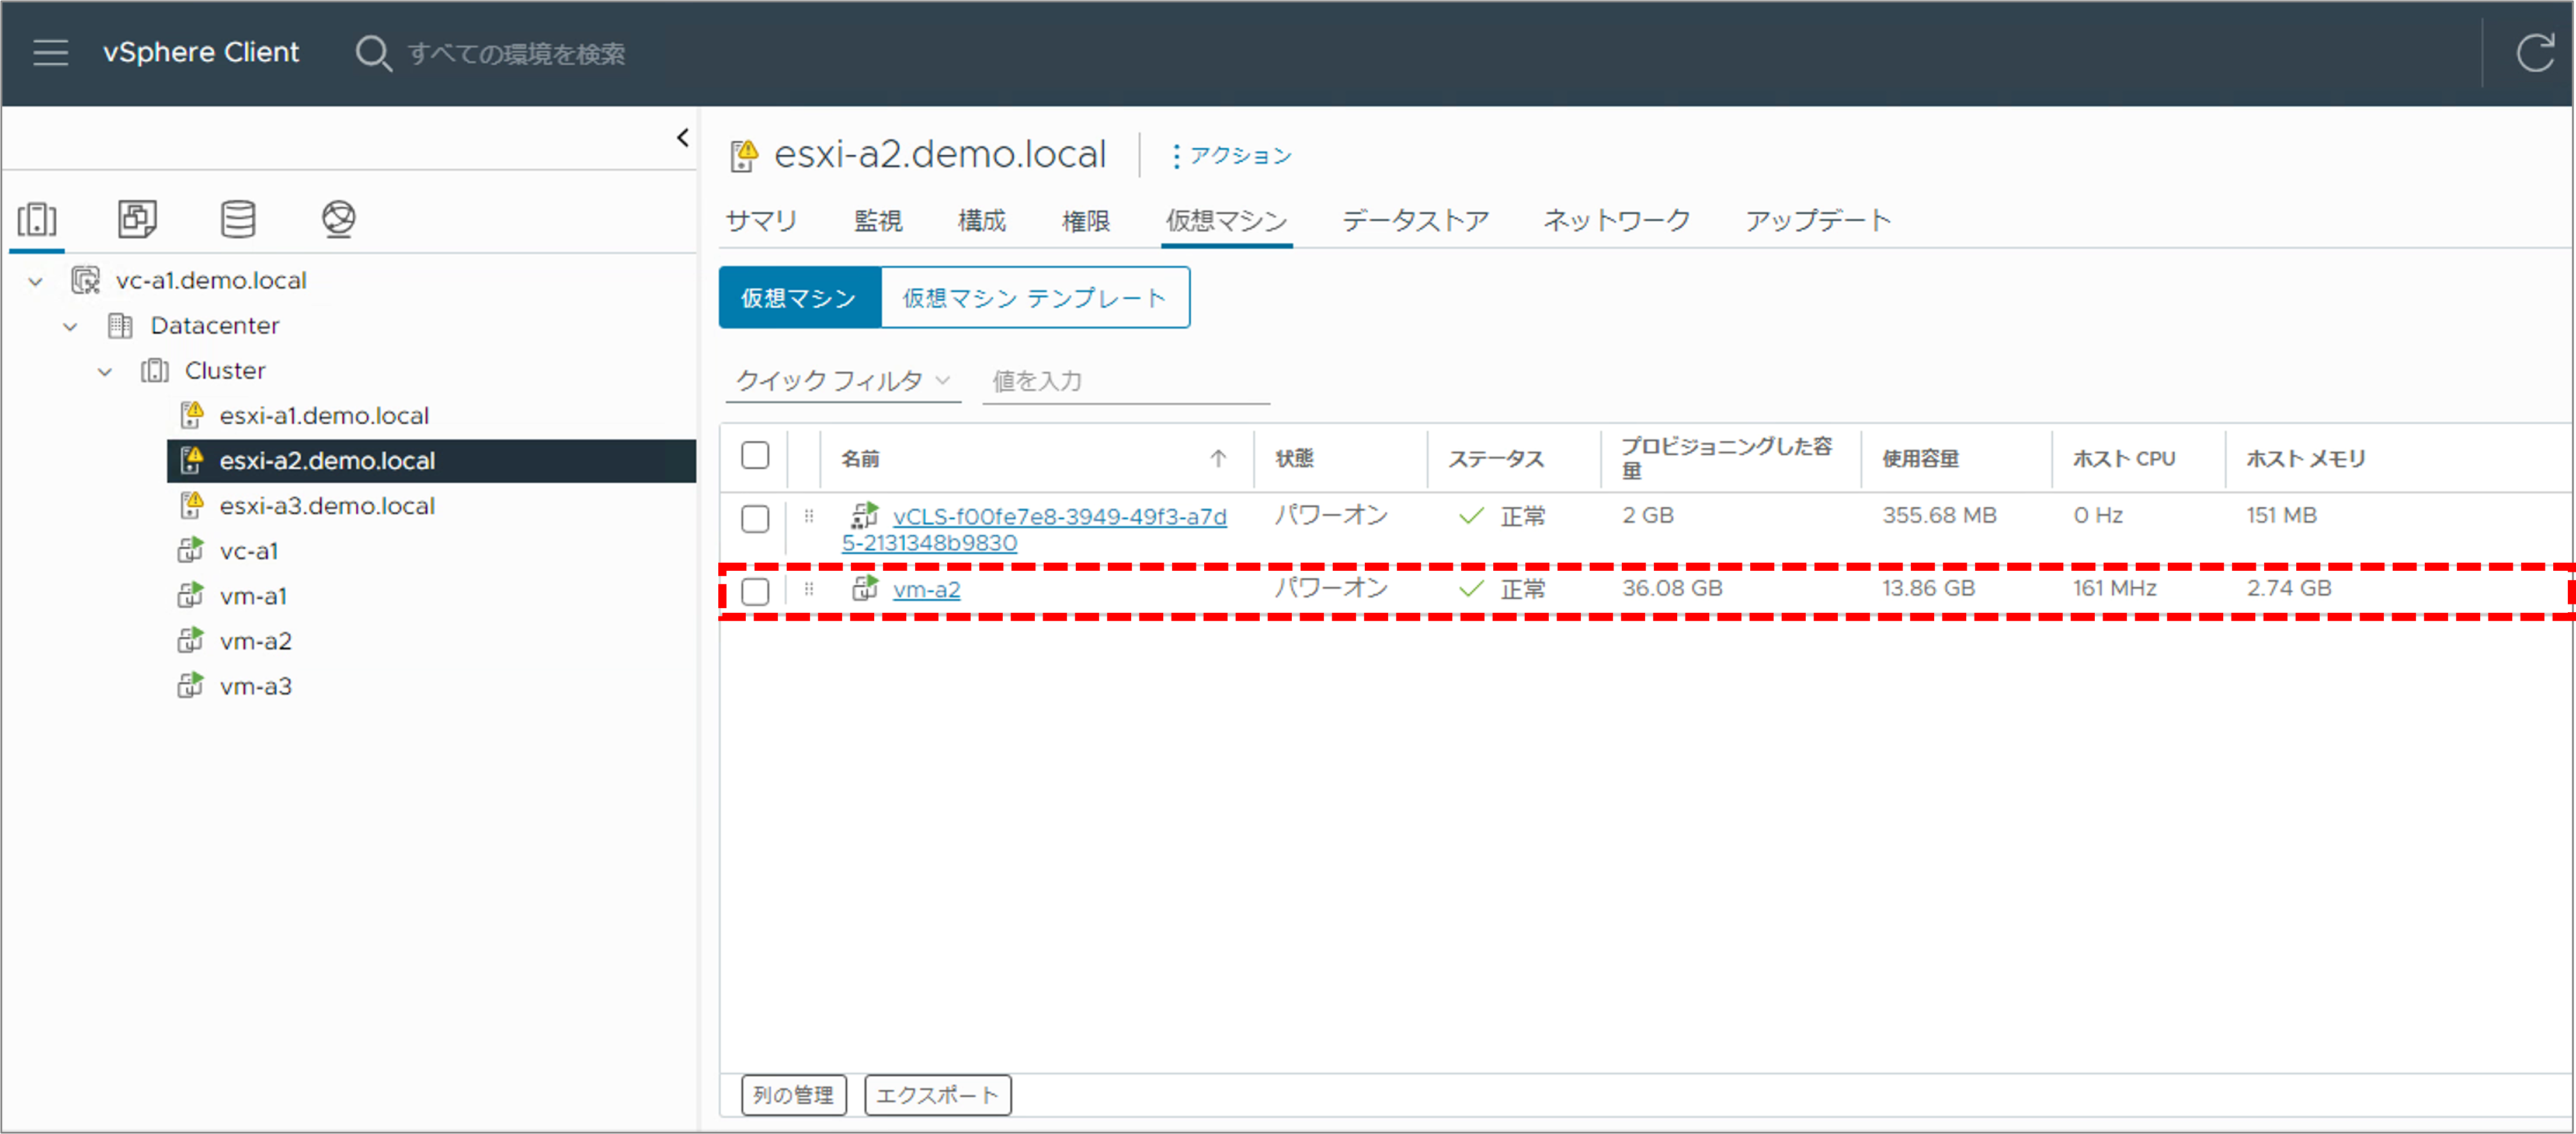The height and width of the screenshot is (1134, 2576).
Task: Check the box for the vCLS virtual machine
Action: 755,519
